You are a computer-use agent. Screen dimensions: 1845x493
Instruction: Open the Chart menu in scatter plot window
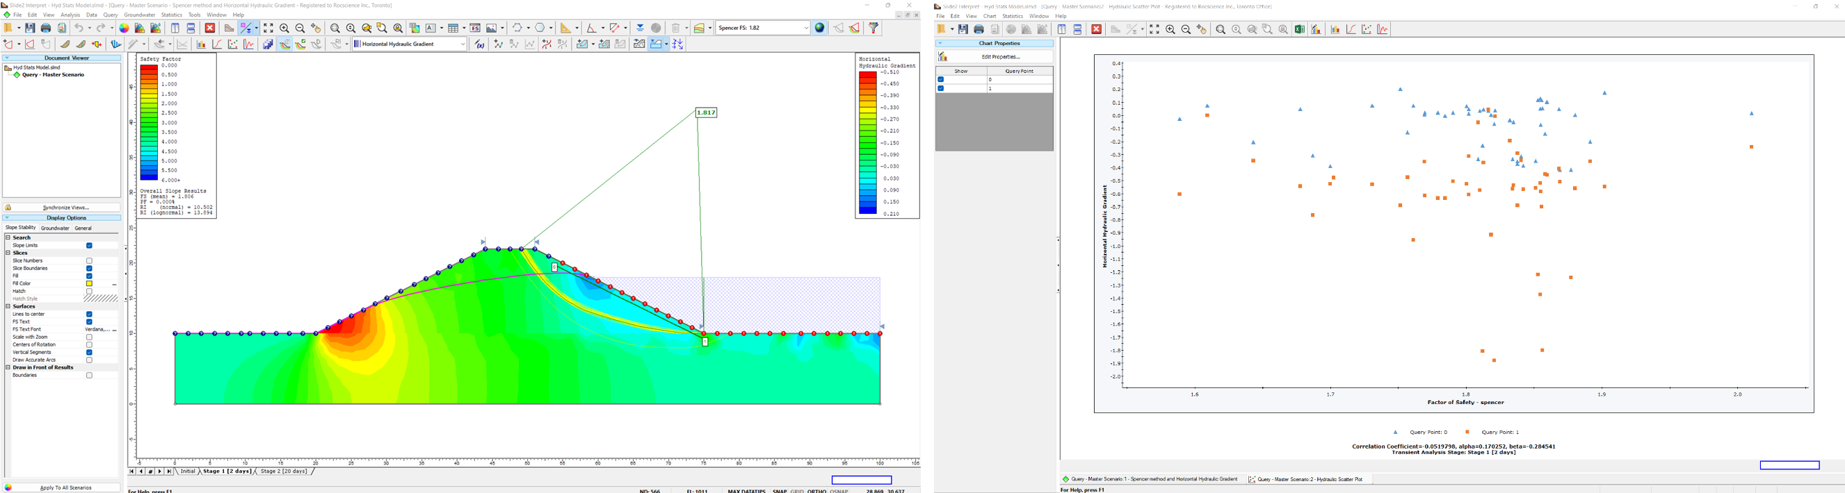tap(990, 17)
